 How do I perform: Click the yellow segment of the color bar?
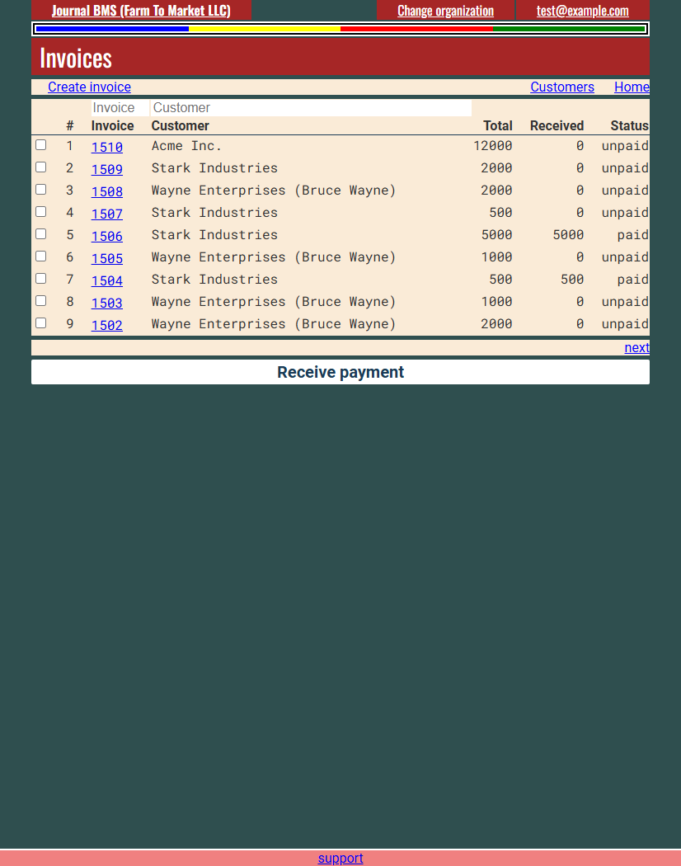coord(265,29)
